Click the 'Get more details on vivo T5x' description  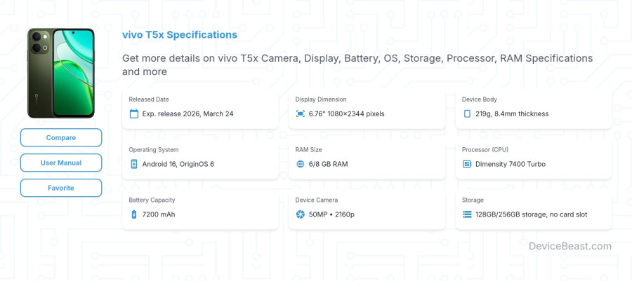(x=357, y=64)
